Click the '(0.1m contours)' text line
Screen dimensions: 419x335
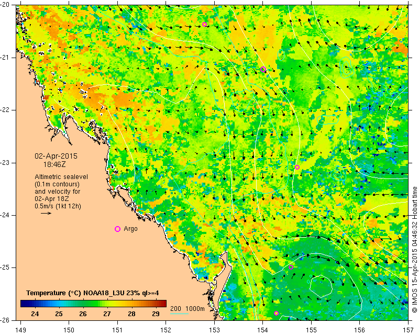(57, 184)
